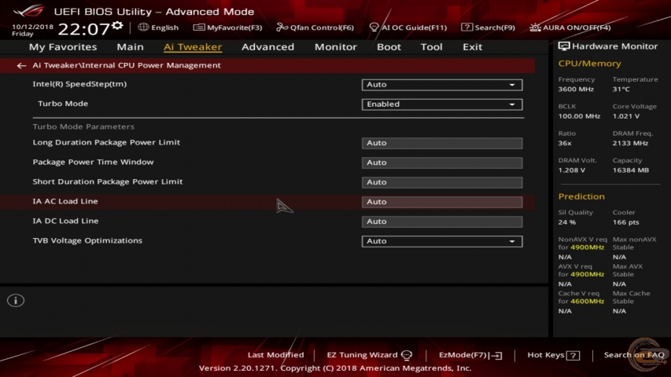Click the 16384 MB capacity value
This screenshot has width=671, height=377.
tap(630, 170)
